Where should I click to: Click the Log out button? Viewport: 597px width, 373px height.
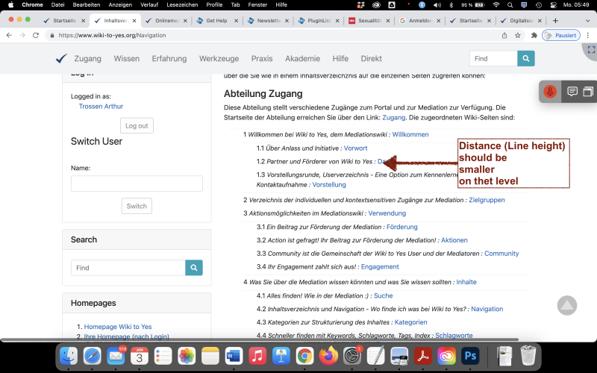click(x=137, y=125)
